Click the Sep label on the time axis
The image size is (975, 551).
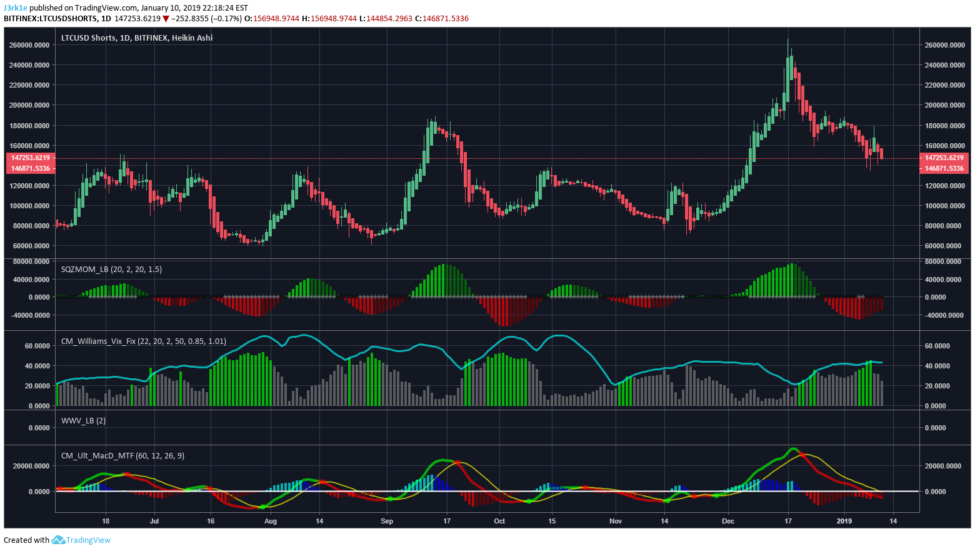(387, 521)
